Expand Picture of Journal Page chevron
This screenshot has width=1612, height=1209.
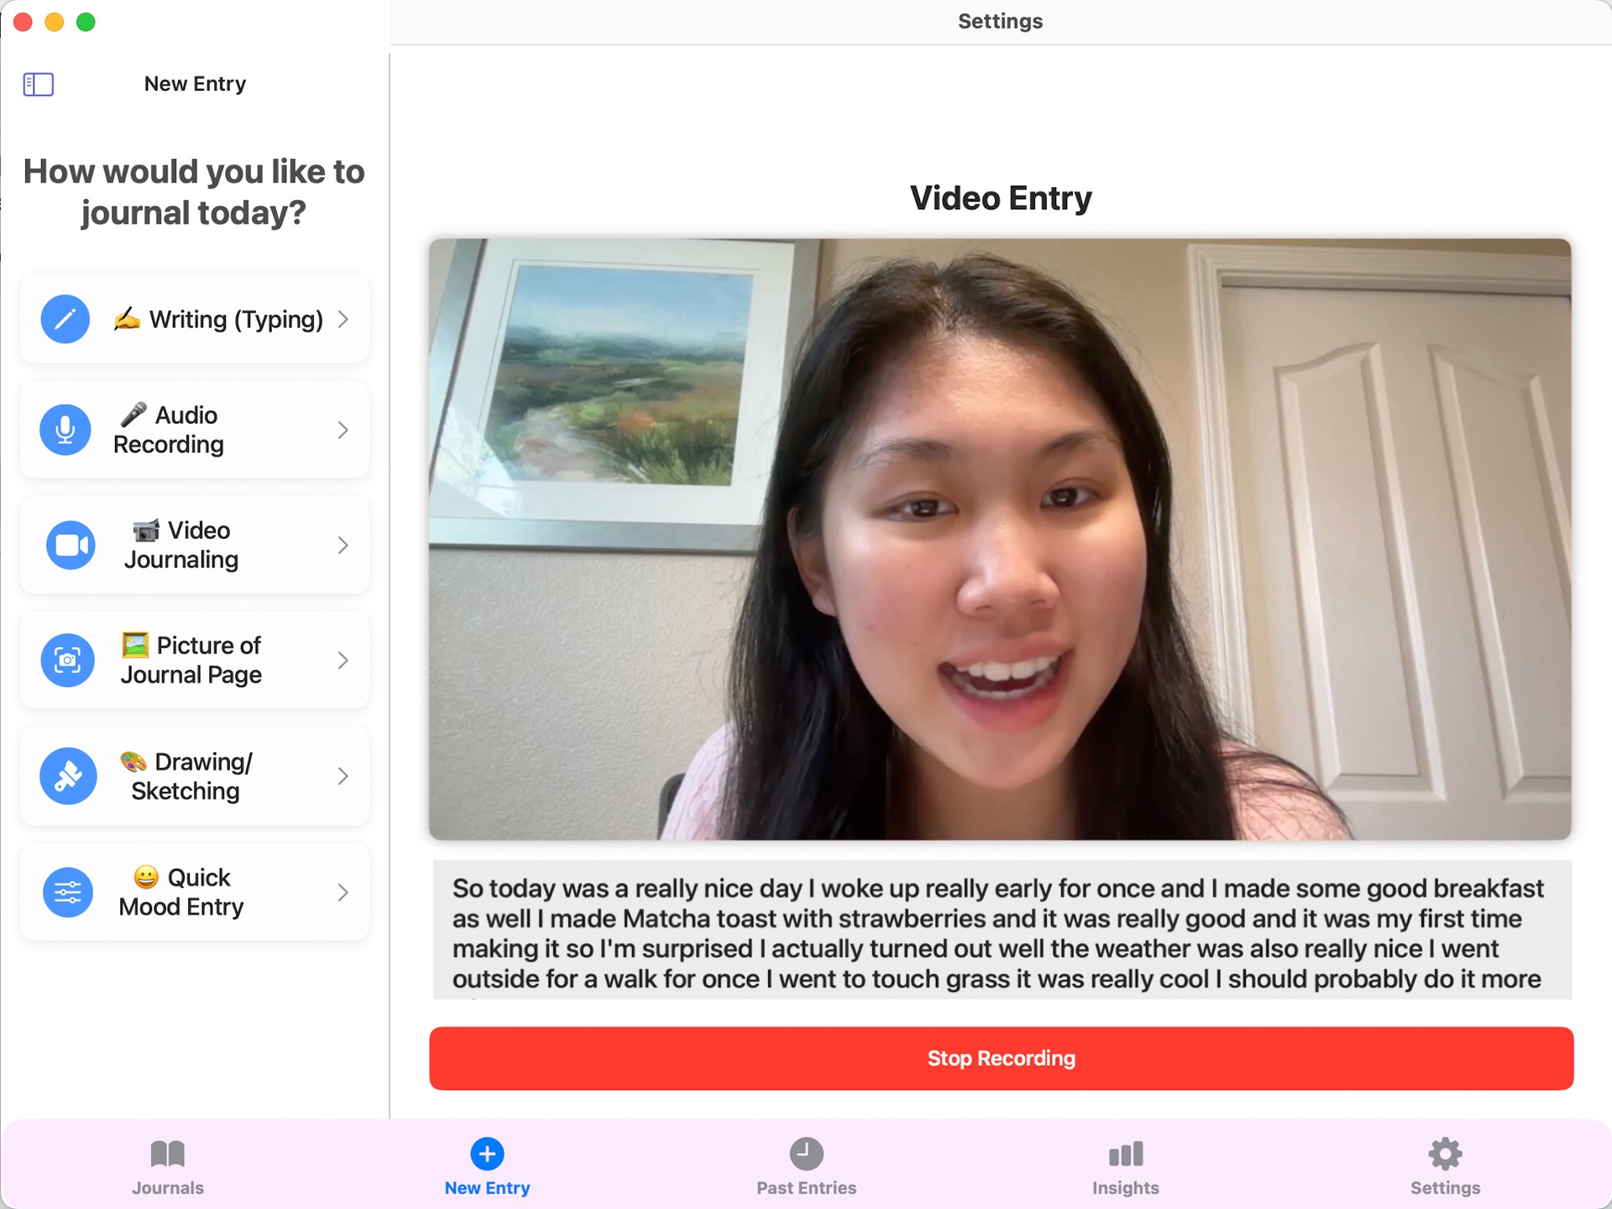coord(343,661)
